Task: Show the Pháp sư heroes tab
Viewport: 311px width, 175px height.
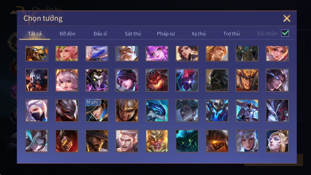Action: pyautogui.click(x=166, y=34)
